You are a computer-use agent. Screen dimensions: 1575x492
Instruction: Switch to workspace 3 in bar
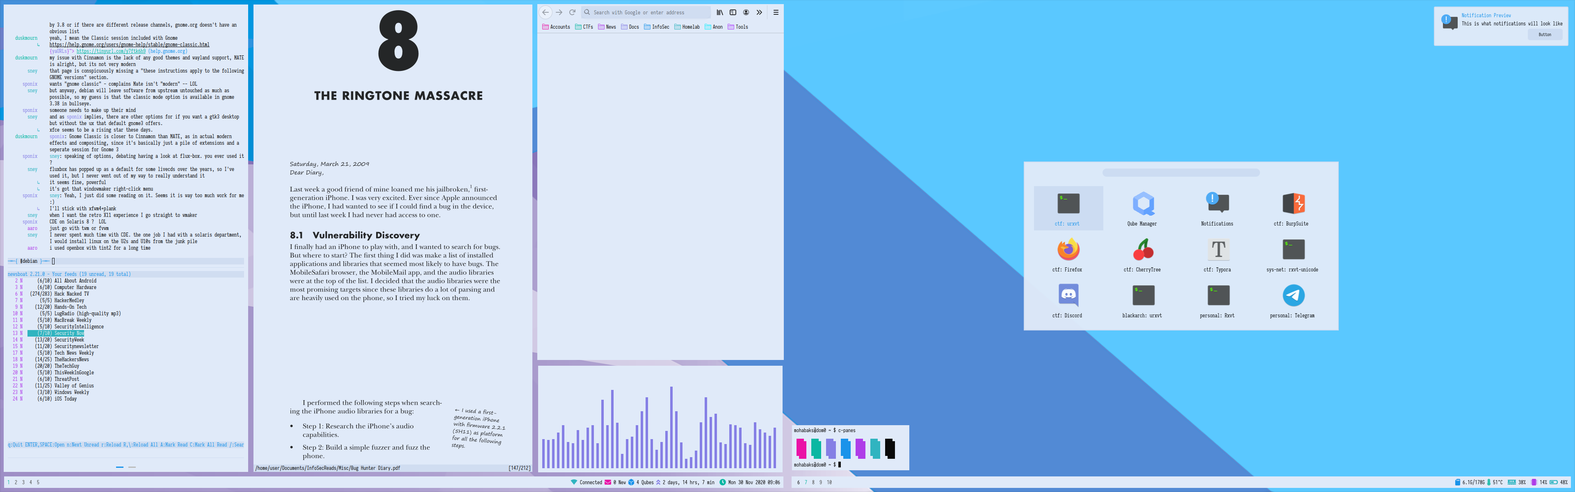(23, 482)
